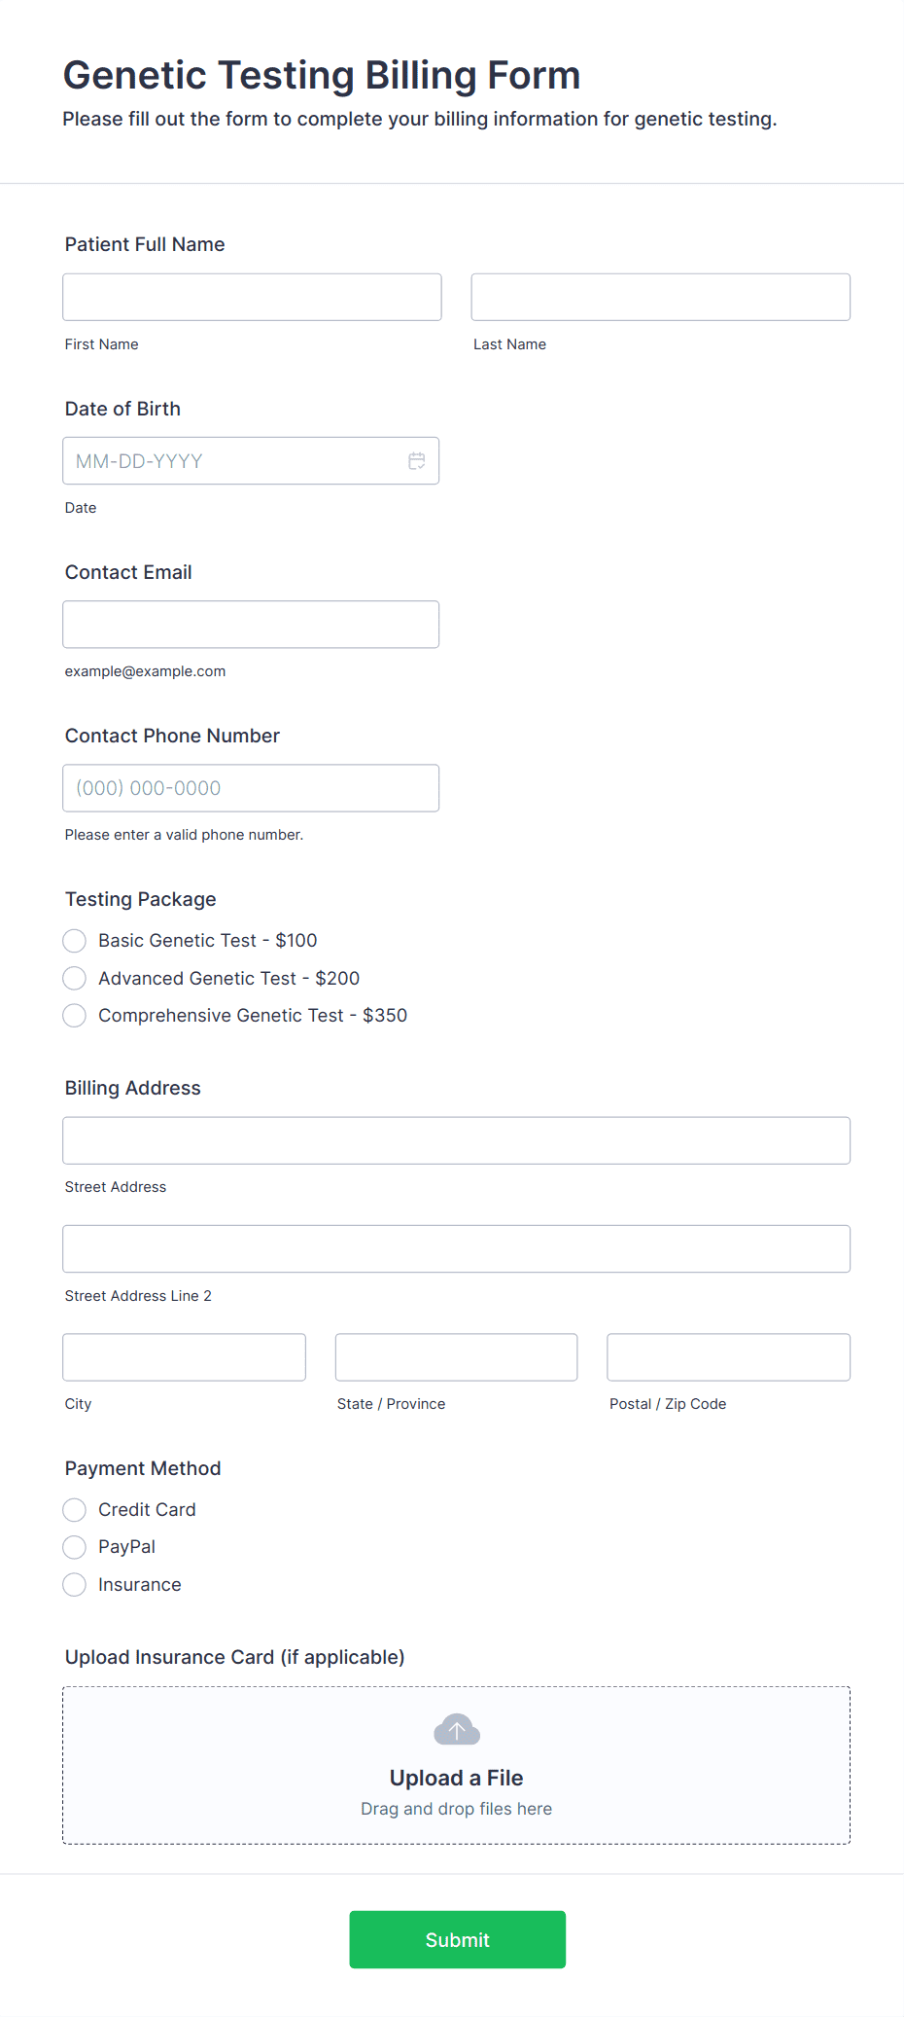Click the Upload a File area
The width and height of the screenshot is (904, 2017).
tap(457, 1779)
